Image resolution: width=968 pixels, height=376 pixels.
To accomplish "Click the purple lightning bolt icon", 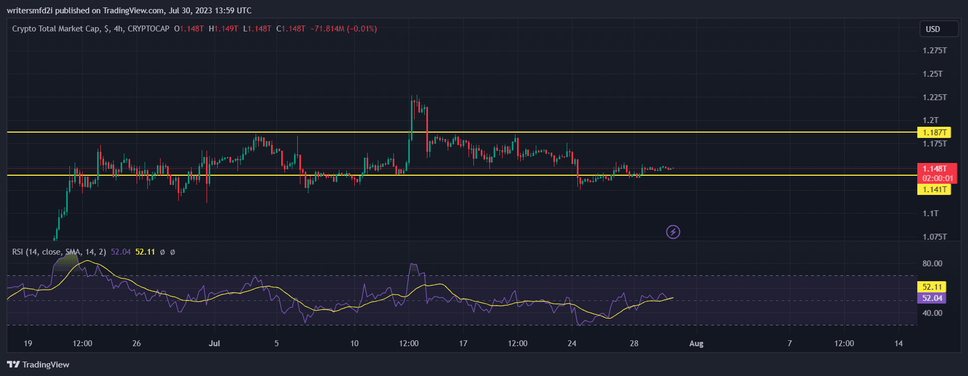I will click(673, 232).
